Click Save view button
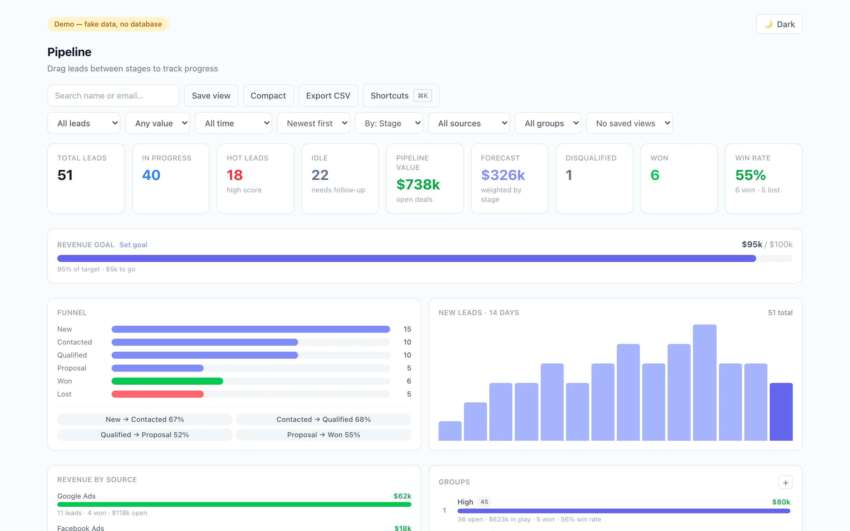Image resolution: width=850 pixels, height=531 pixels. (x=211, y=96)
